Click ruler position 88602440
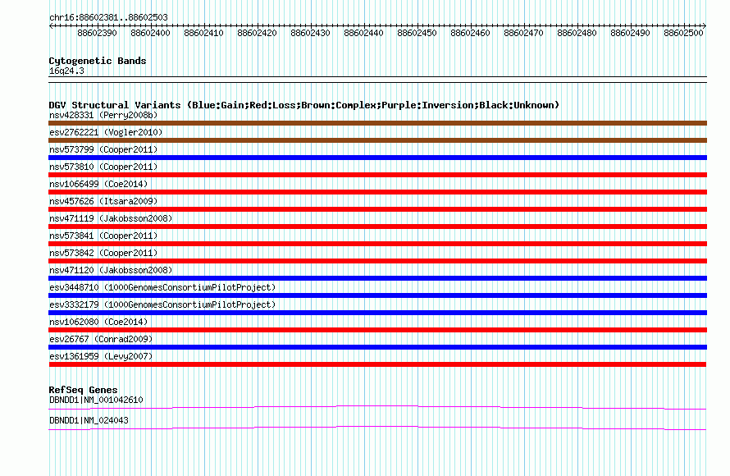 pos(363,33)
